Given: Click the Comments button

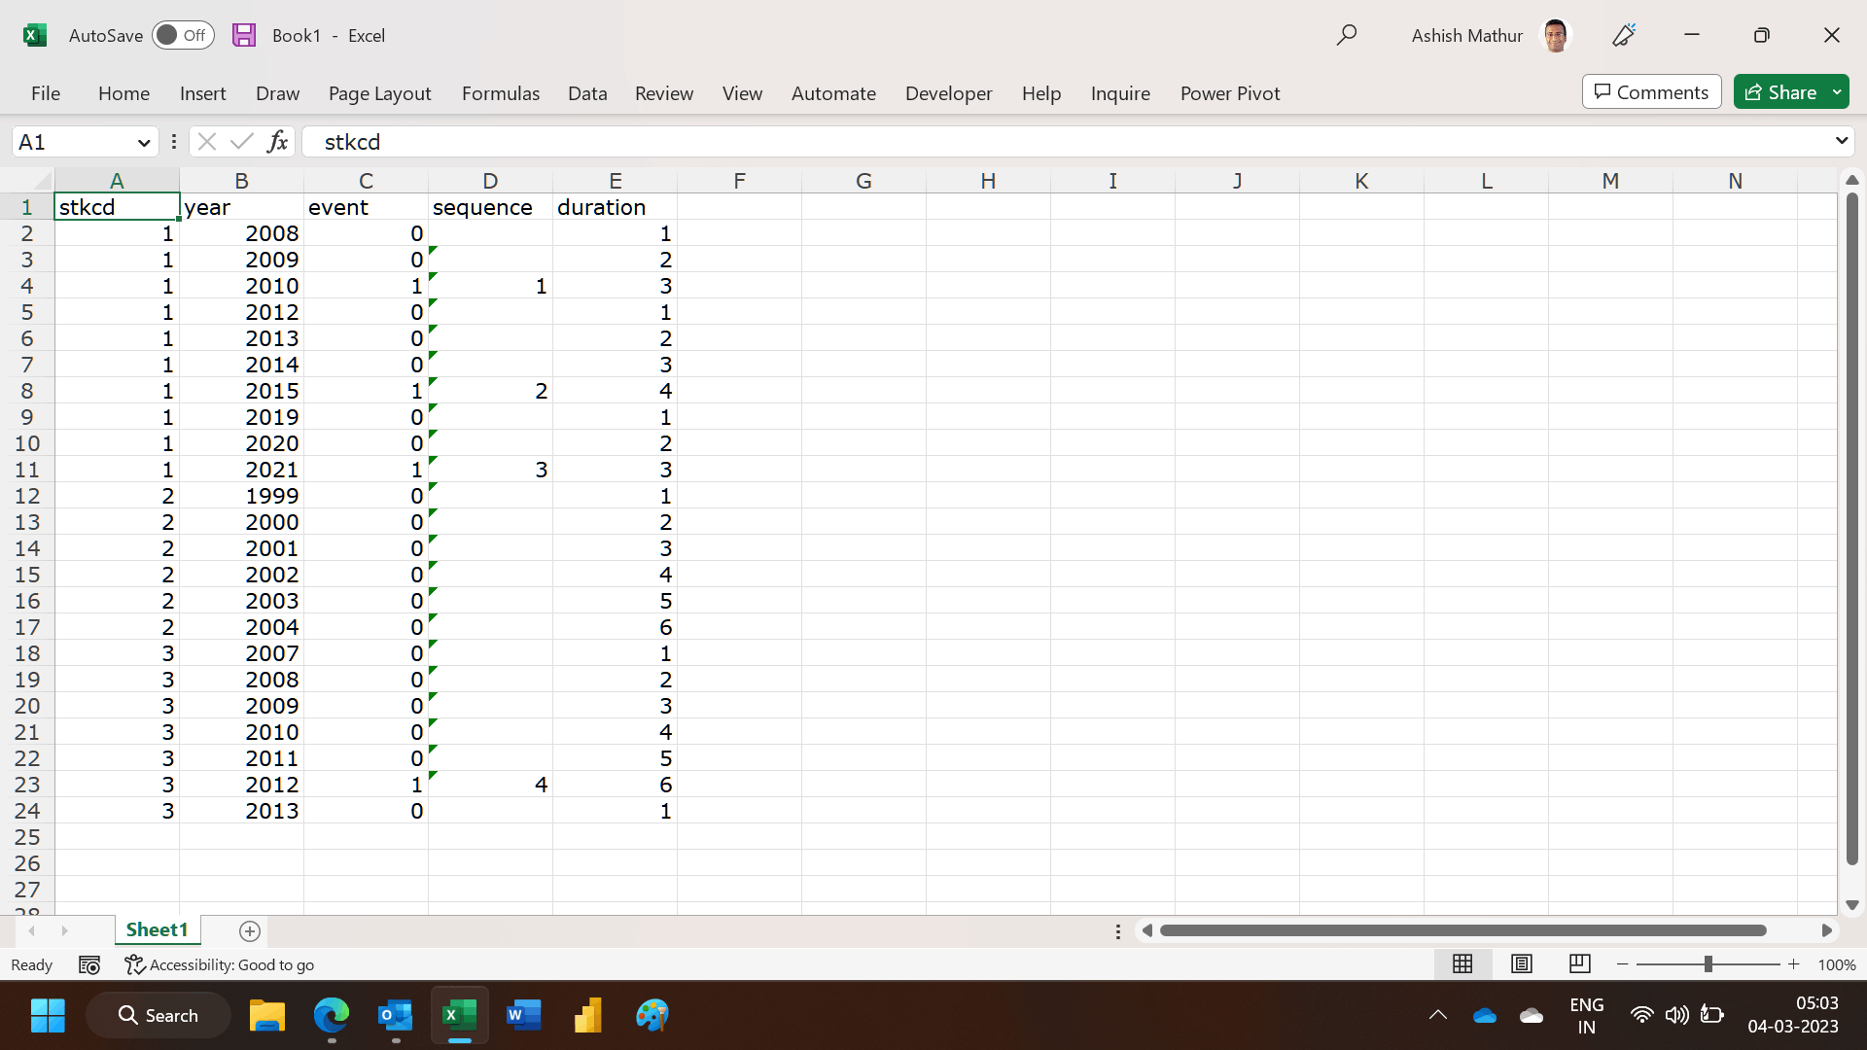Looking at the screenshot, I should click(x=1651, y=91).
